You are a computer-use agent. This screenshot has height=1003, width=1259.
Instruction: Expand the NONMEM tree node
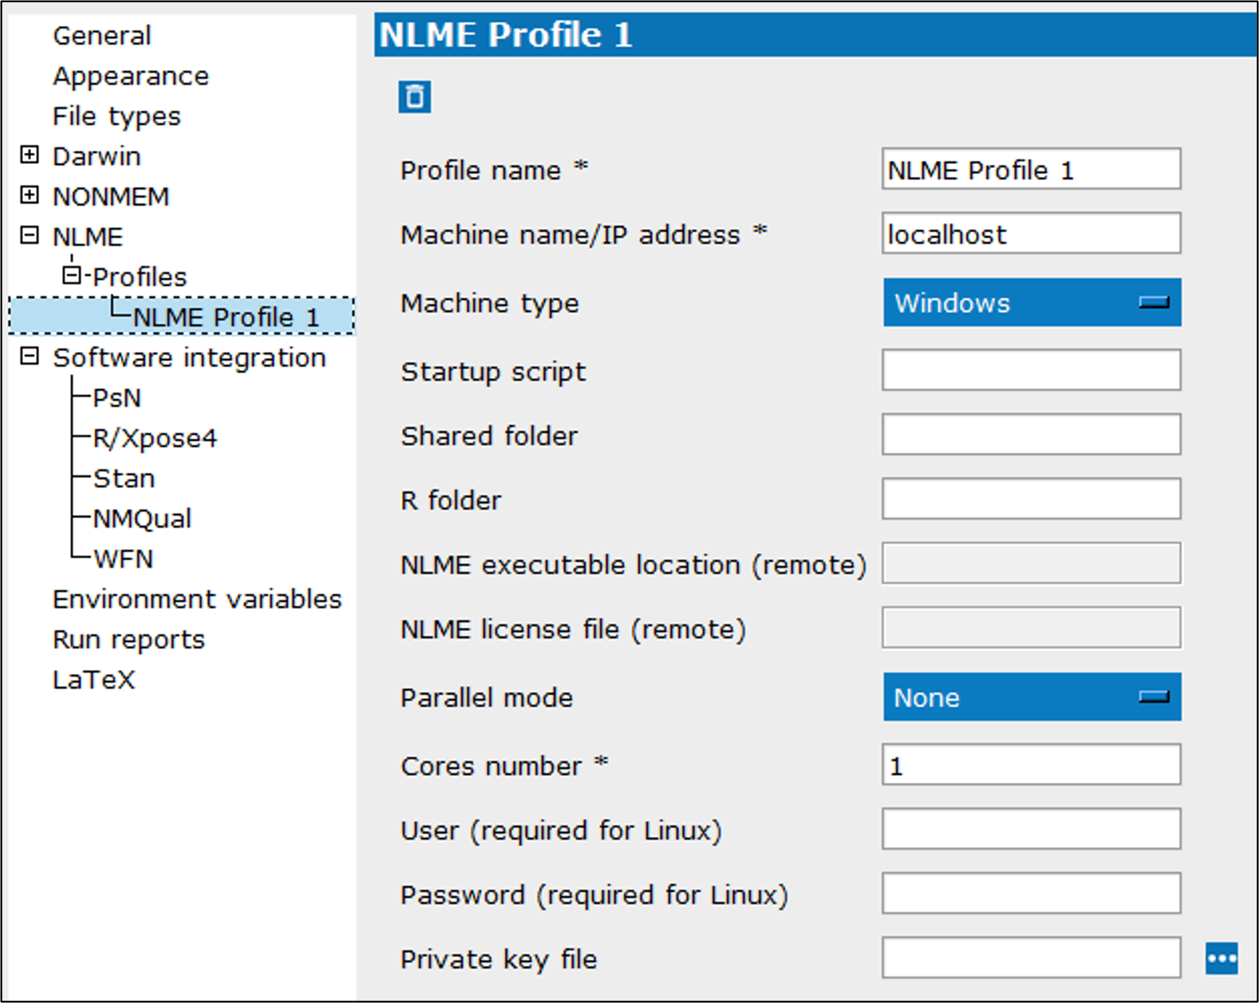coord(29,195)
